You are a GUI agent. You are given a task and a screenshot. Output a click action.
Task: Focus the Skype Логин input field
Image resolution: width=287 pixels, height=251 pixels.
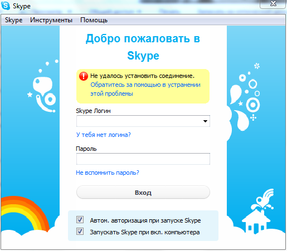(143, 121)
